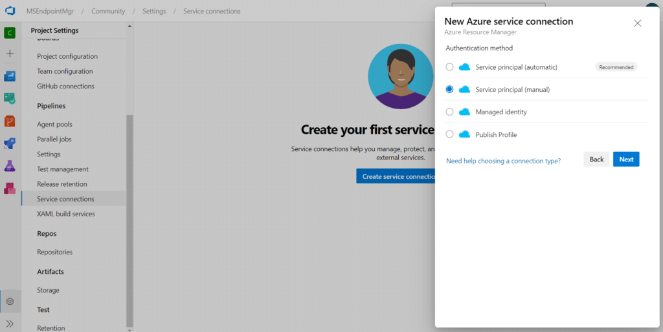Click cloud icon beside Service principal (manual)
The width and height of the screenshot is (663, 332).
(x=464, y=89)
